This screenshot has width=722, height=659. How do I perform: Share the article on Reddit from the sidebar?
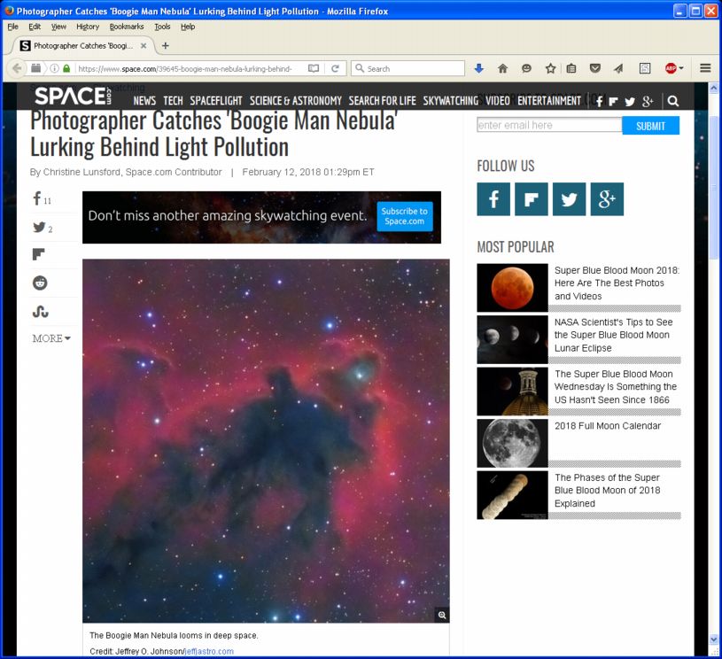click(x=40, y=283)
